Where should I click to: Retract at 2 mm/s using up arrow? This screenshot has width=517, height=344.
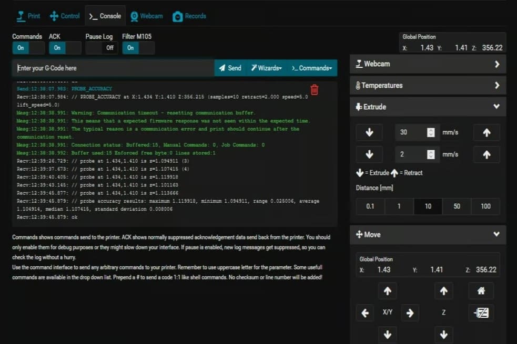(x=486, y=154)
